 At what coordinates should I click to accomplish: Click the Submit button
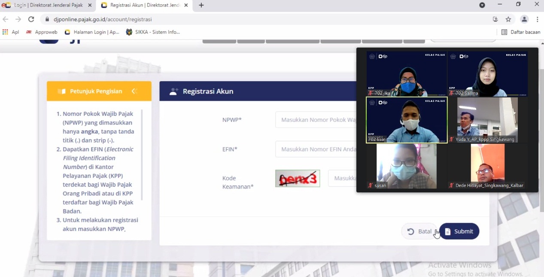459,231
